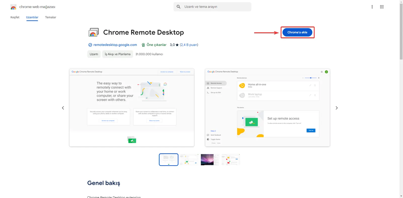Screen dimensions: 403x198
Task: Click the Öne çıkanlar featured badge
Action: 154,45
